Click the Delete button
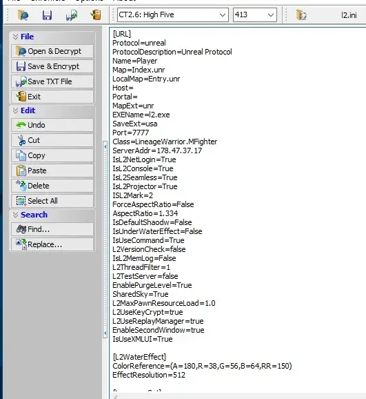 click(x=52, y=186)
